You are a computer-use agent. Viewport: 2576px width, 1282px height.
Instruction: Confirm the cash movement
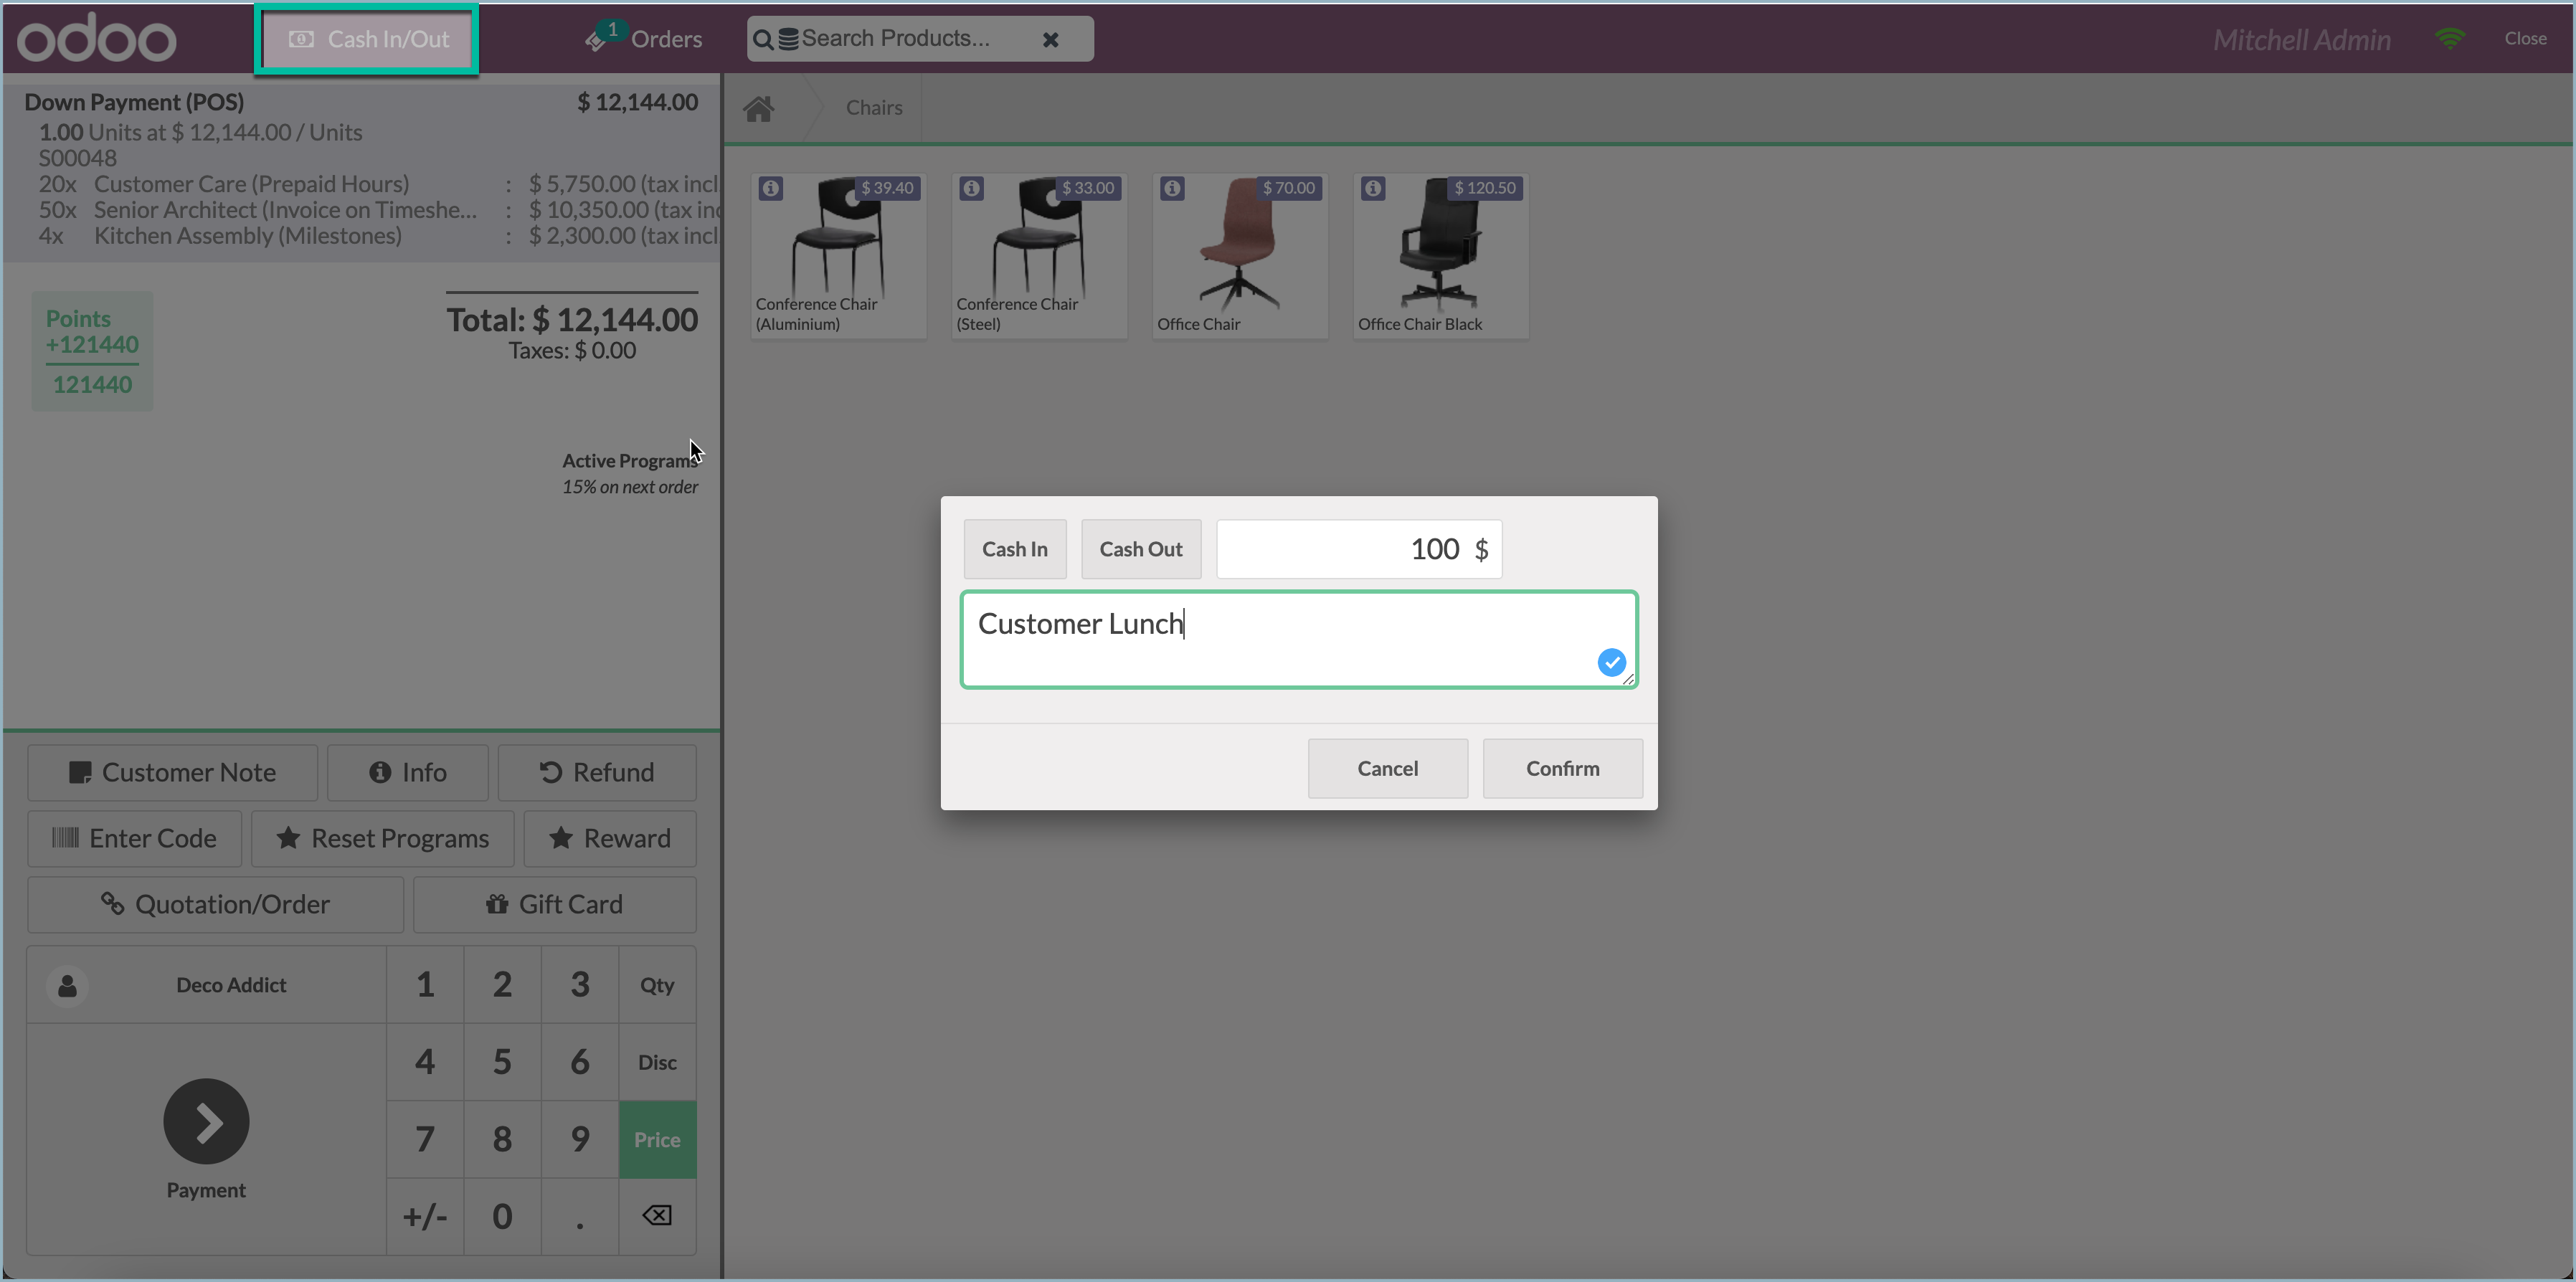click(1561, 769)
